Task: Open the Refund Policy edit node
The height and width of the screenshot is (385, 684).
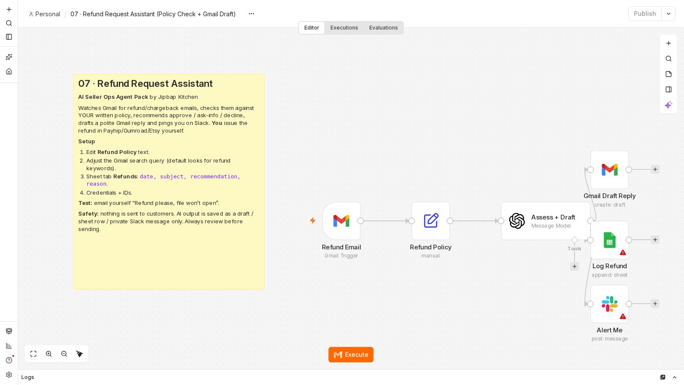Action: click(431, 221)
